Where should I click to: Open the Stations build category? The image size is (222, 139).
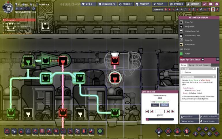tap(70, 131)
